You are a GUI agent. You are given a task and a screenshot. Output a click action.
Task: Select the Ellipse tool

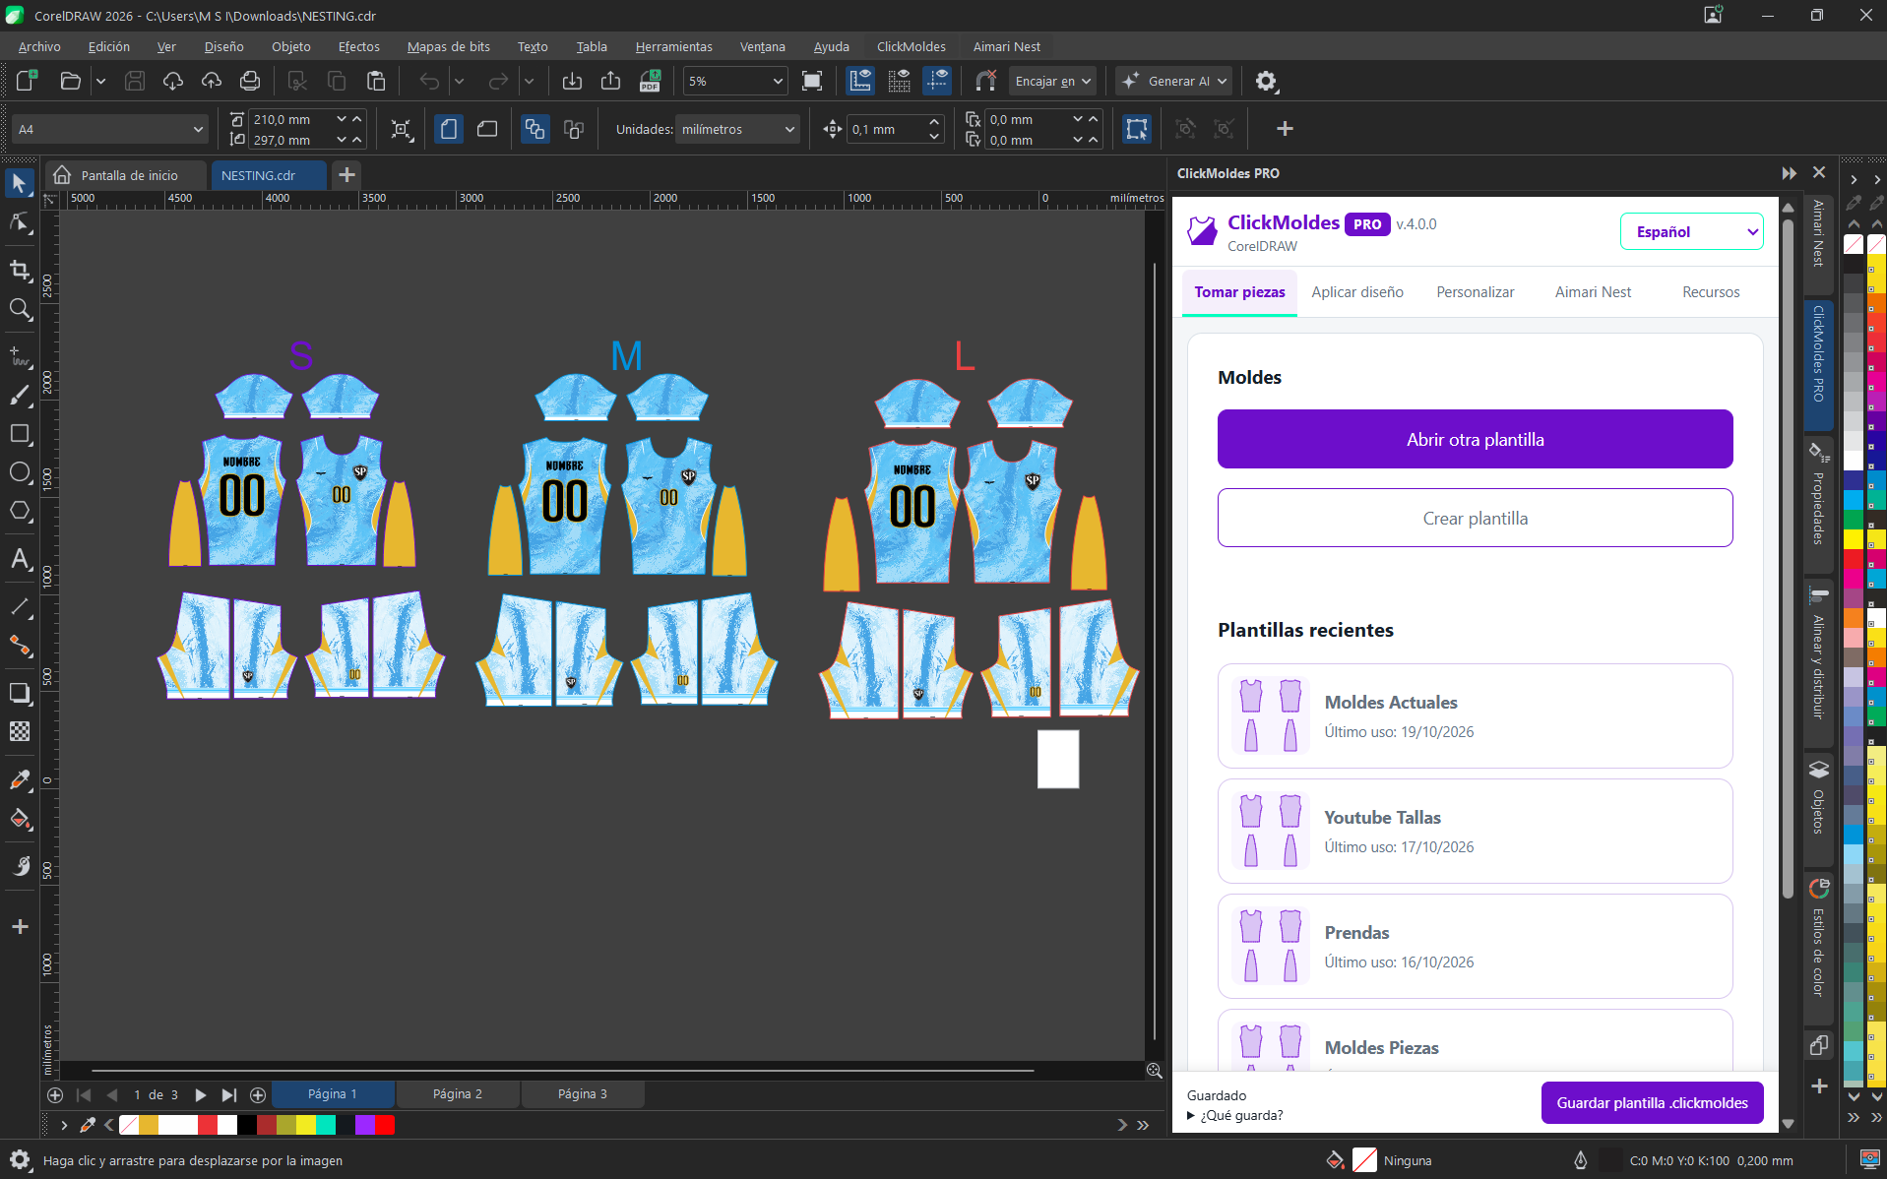(20, 472)
